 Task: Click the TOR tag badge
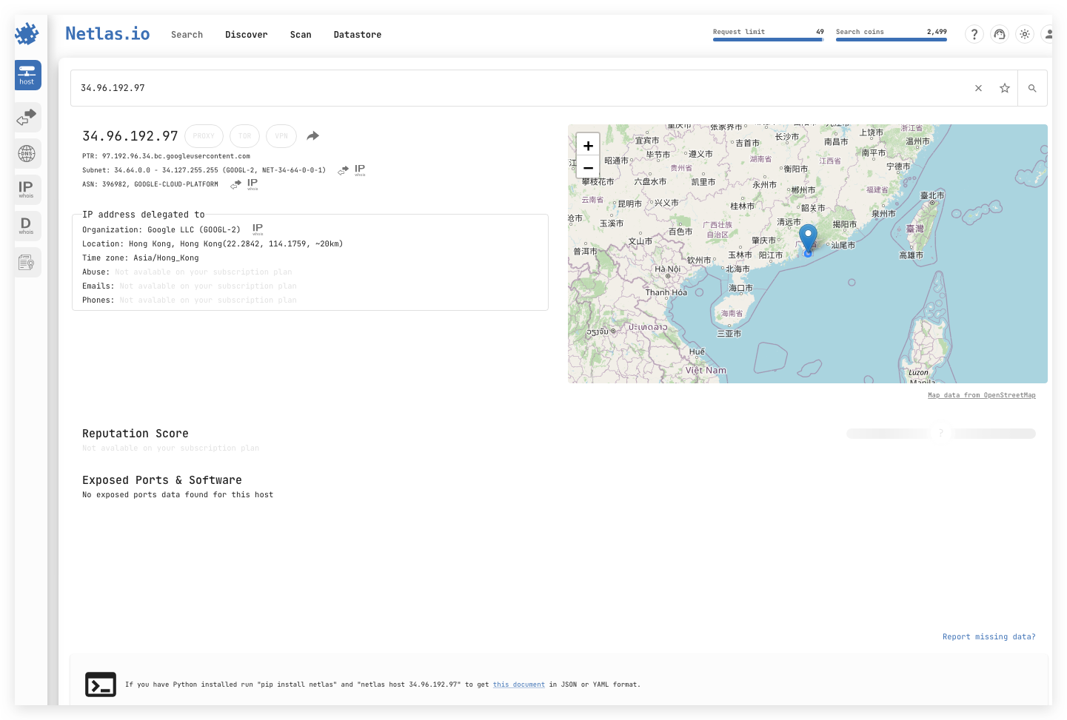click(x=245, y=136)
